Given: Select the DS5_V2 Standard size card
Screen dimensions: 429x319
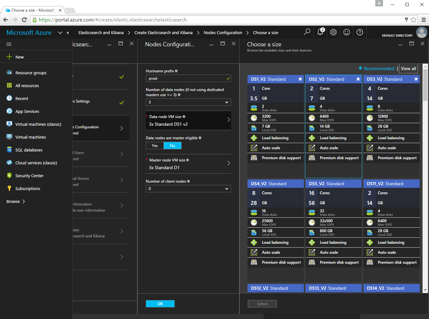Looking at the screenshot, I should pyautogui.click(x=333, y=231).
